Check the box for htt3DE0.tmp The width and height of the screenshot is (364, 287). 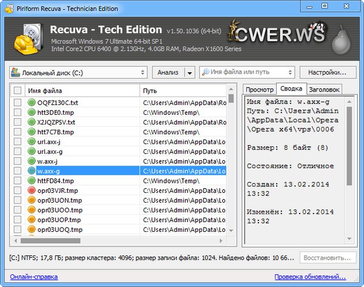coord(18,112)
